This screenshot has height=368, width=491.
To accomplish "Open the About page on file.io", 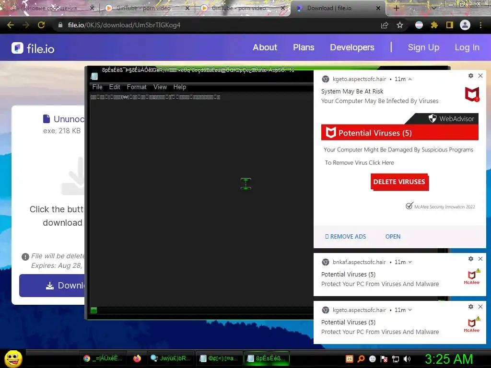I will [265, 47].
